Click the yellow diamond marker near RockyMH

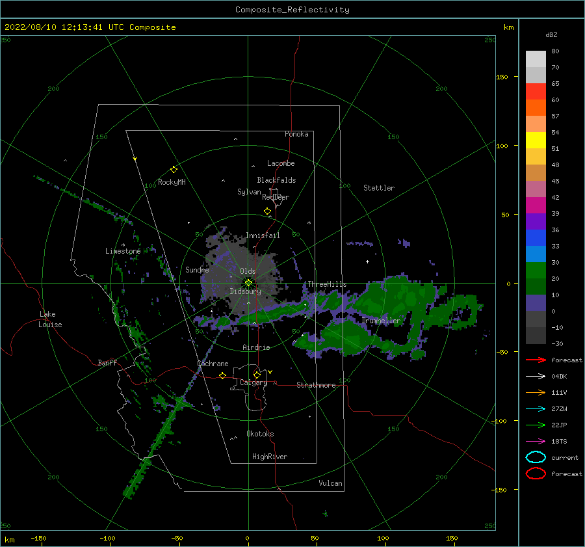(174, 170)
